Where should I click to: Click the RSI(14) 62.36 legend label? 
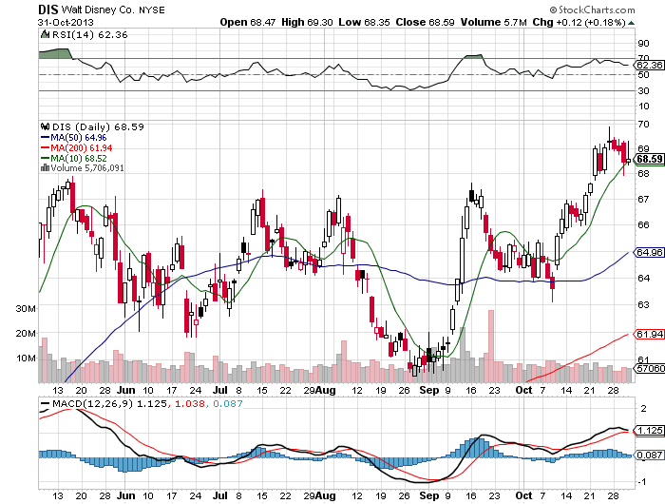tap(89, 35)
